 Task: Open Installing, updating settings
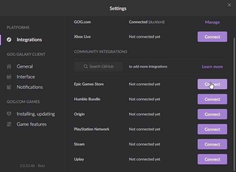[x=36, y=114]
